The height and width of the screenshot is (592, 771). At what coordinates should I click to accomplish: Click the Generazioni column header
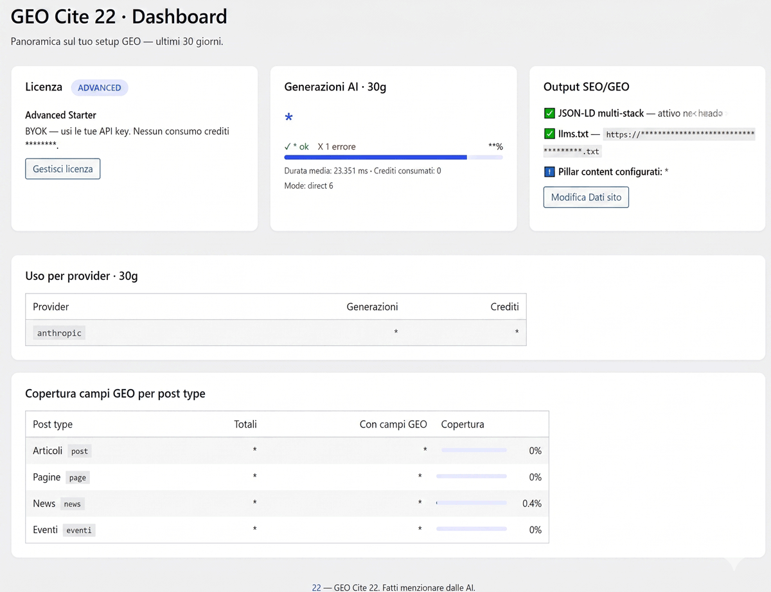372,307
